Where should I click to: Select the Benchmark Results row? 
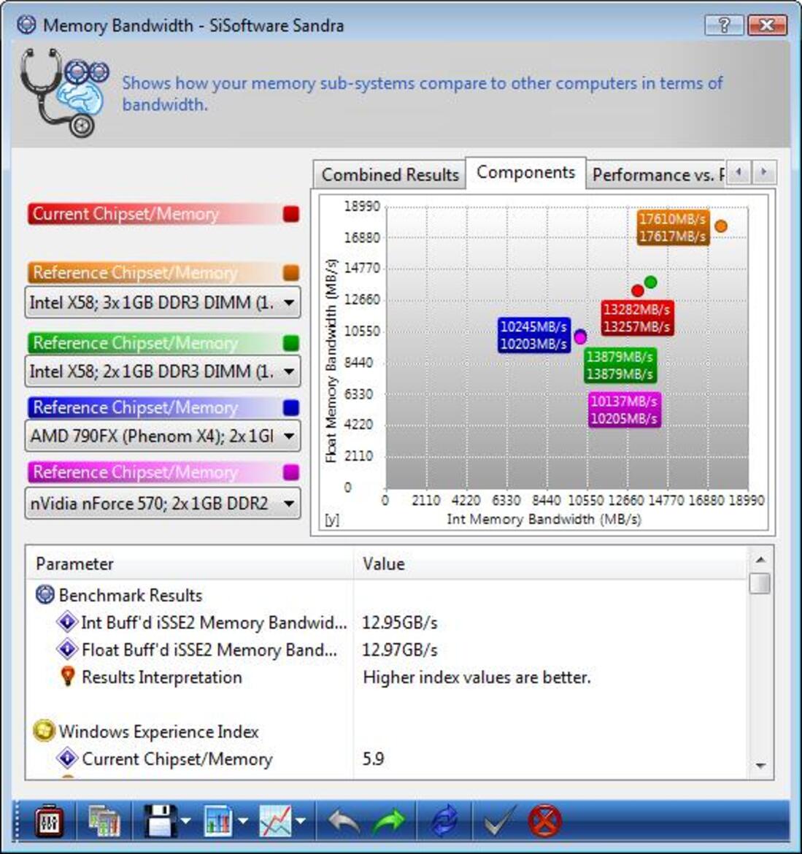point(386,595)
